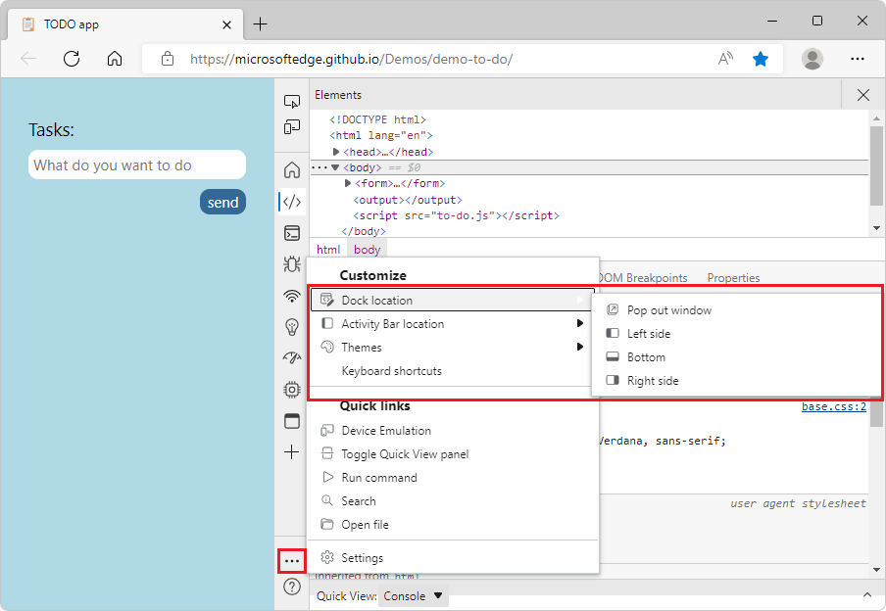
Task: Open a new browser tab
Action: tap(260, 24)
